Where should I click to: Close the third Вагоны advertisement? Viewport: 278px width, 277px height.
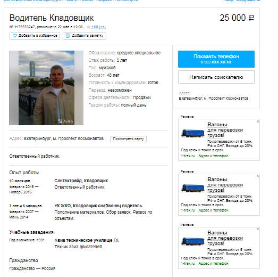point(258,229)
